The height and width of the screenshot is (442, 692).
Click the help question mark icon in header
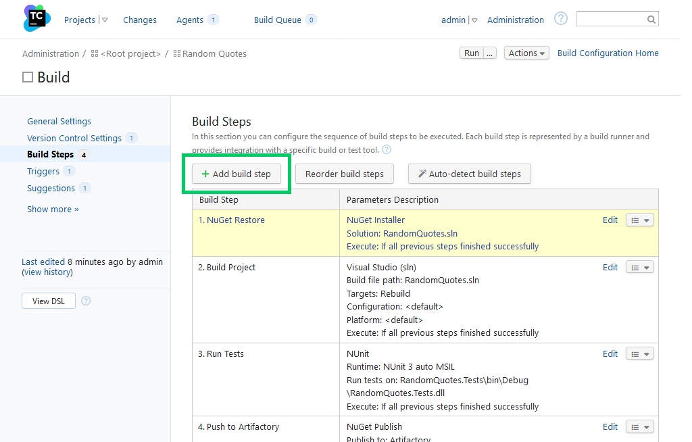(x=560, y=19)
